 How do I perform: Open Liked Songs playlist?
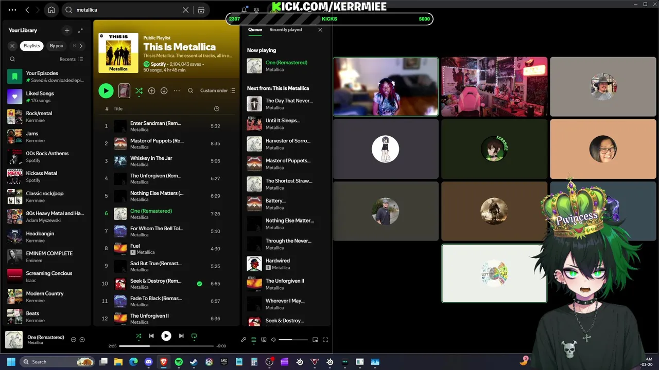[46, 97]
